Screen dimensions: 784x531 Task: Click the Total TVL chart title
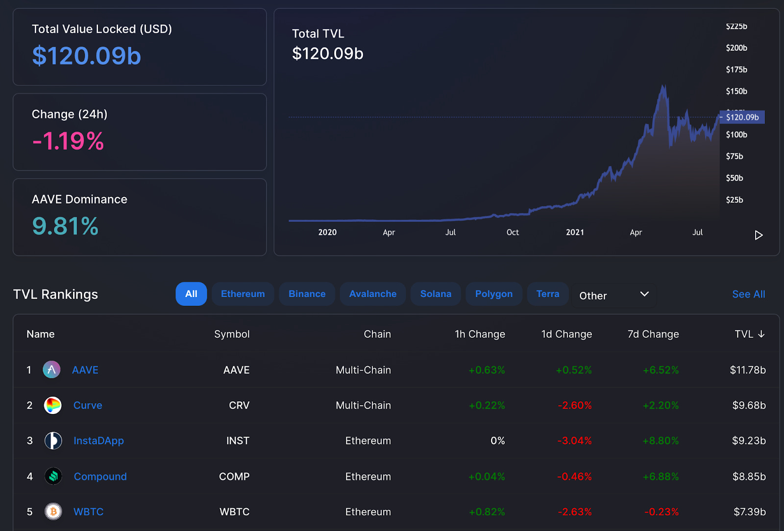click(318, 34)
